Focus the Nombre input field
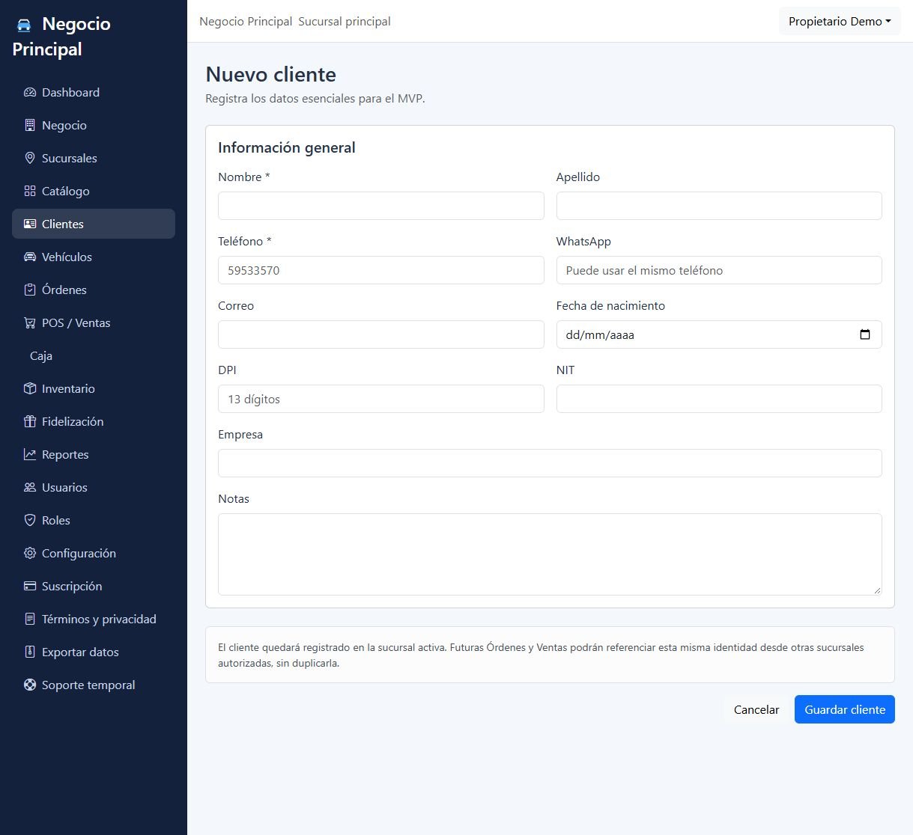Image resolution: width=913 pixels, height=835 pixels. tap(381, 206)
